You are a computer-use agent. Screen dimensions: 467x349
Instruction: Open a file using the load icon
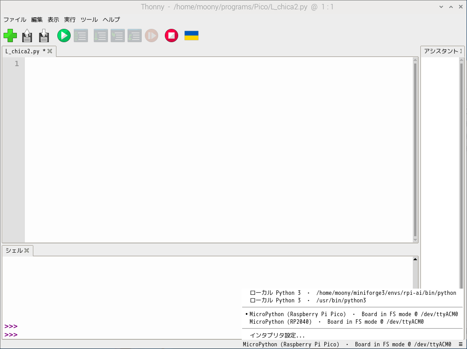click(x=27, y=36)
